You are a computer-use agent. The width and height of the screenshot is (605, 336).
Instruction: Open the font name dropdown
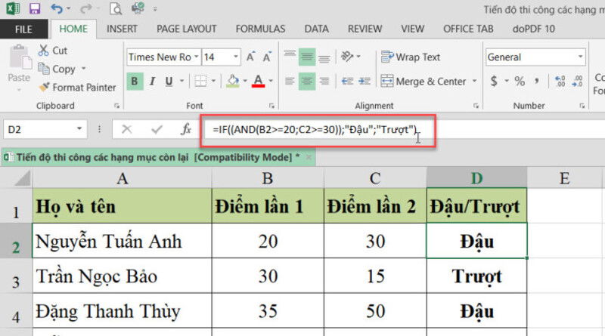pyautogui.click(x=196, y=57)
